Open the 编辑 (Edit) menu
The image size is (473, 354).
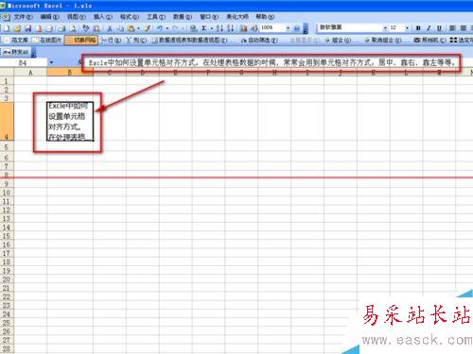tap(49, 17)
